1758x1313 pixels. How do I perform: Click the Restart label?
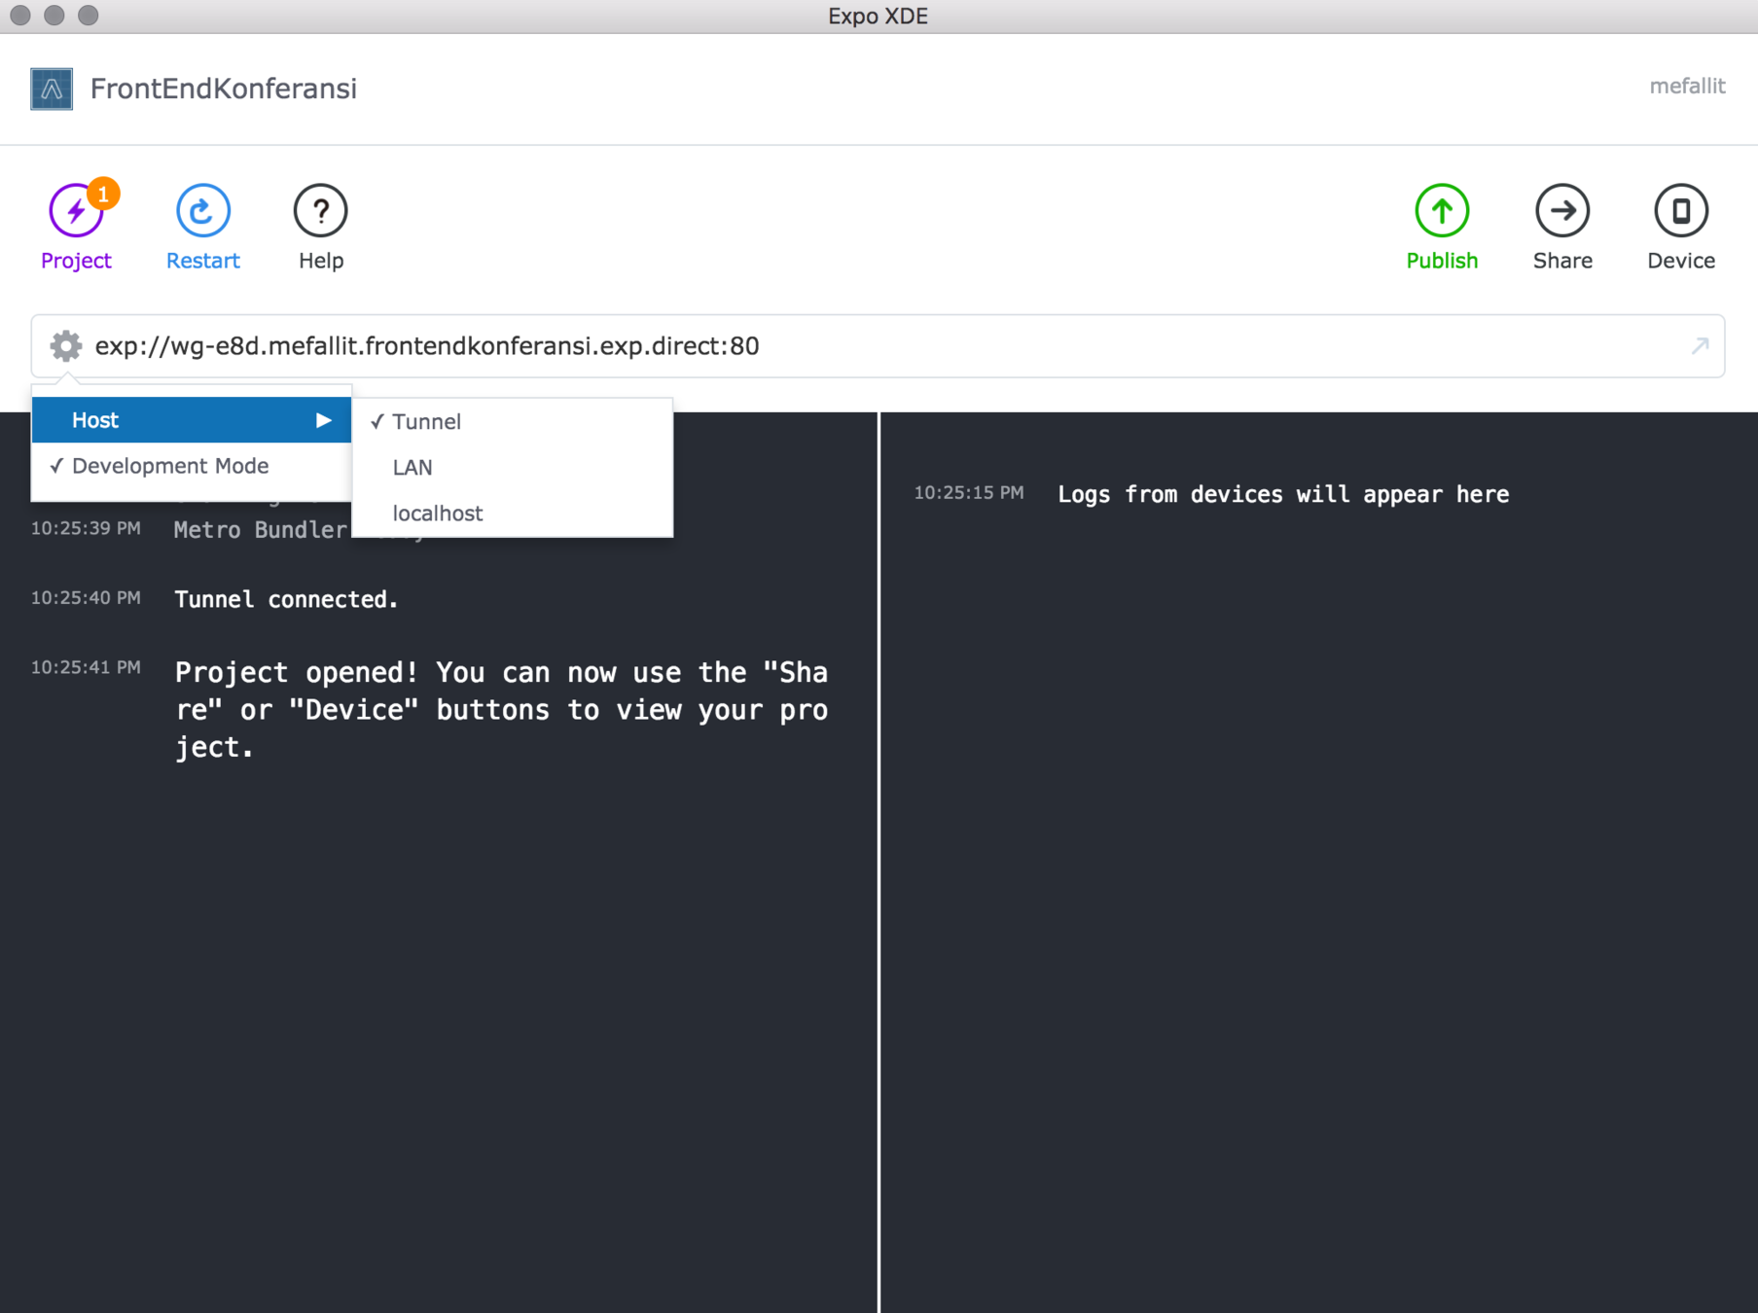click(x=202, y=261)
